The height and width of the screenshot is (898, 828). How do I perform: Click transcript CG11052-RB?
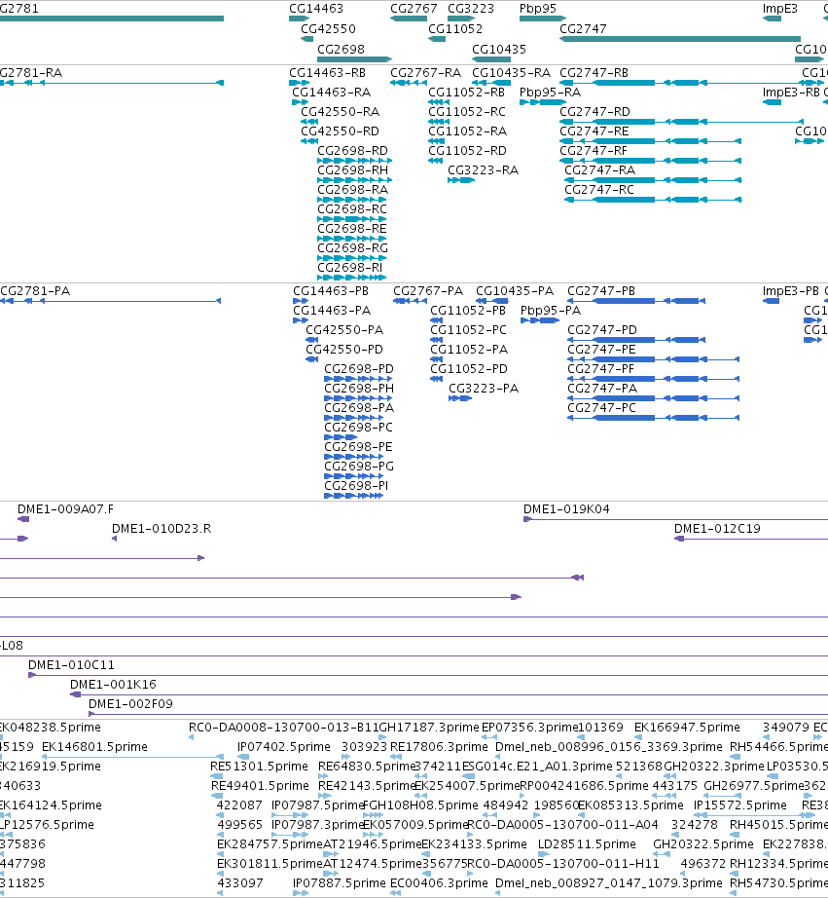tap(466, 93)
